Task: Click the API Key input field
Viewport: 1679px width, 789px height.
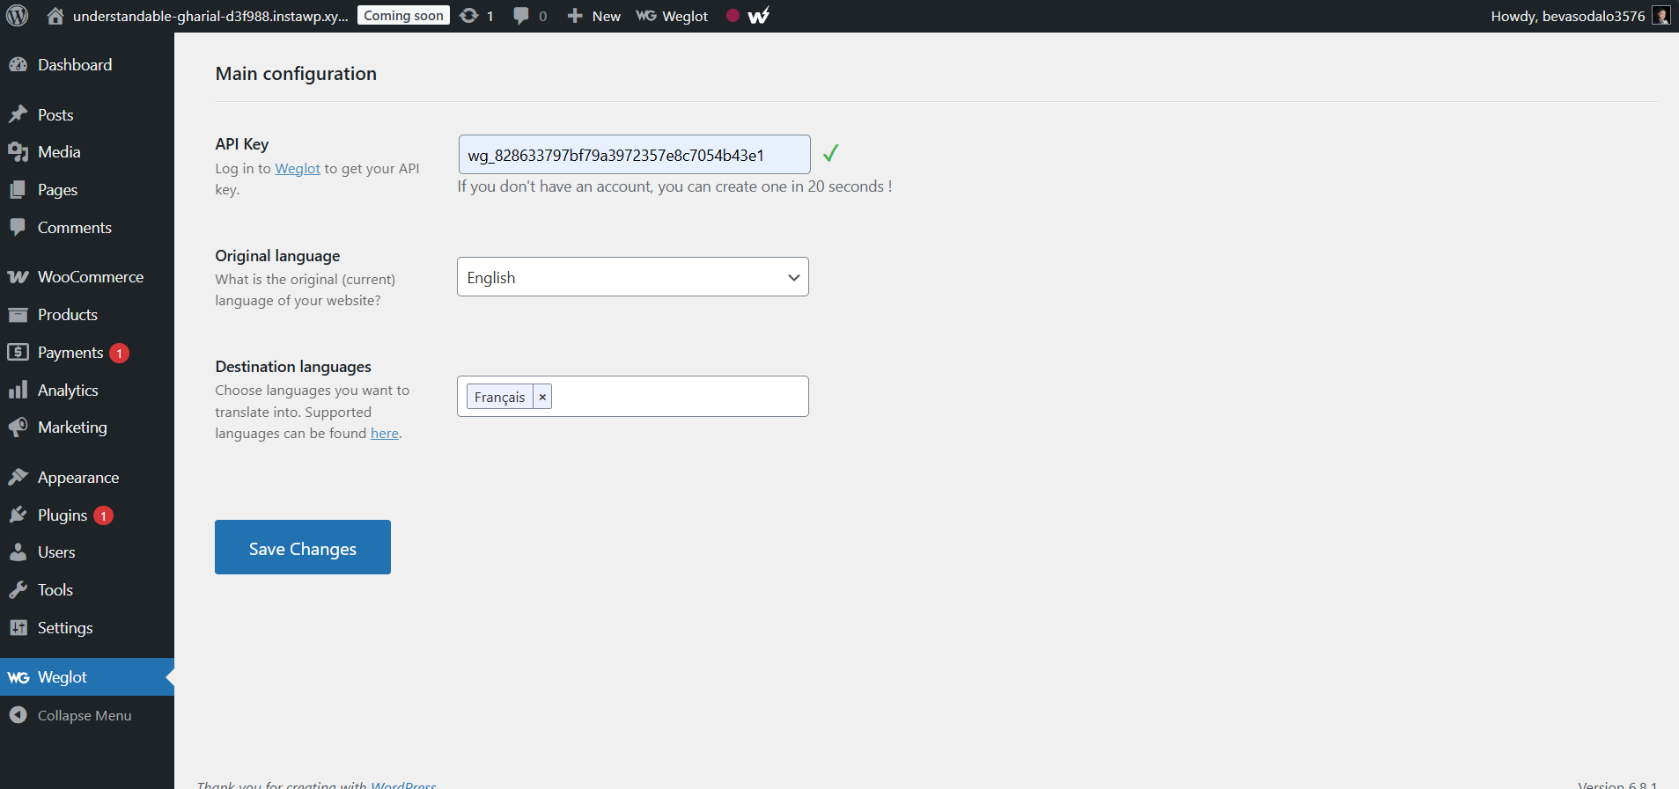Action: (634, 155)
